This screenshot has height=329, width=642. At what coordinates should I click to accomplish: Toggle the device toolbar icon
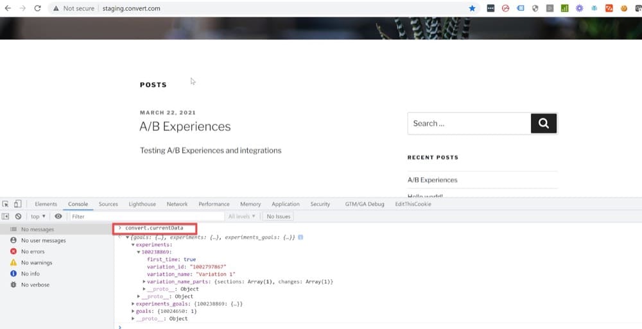coord(18,204)
